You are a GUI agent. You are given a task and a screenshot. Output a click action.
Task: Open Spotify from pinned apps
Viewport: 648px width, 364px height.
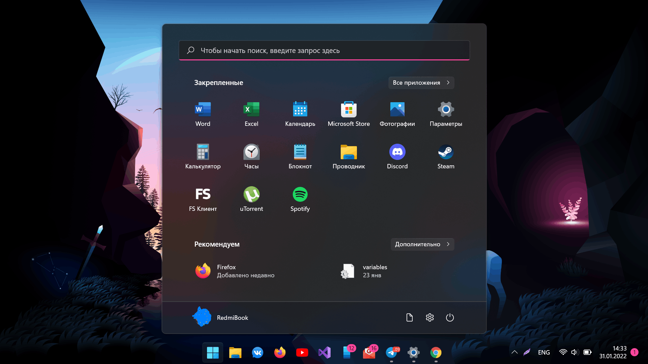(300, 199)
